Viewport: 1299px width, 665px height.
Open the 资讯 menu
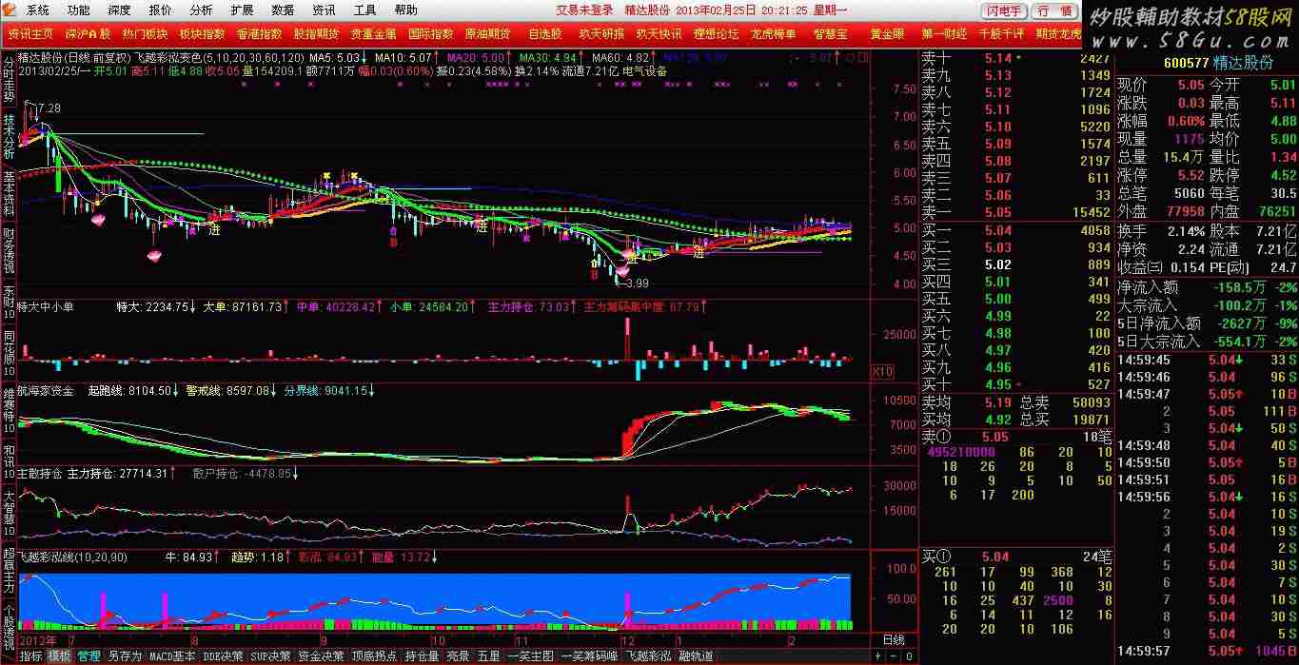coord(324,10)
